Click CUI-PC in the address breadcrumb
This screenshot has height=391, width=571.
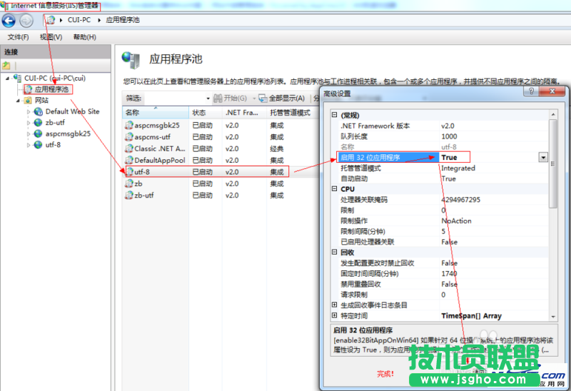pyautogui.click(x=79, y=20)
